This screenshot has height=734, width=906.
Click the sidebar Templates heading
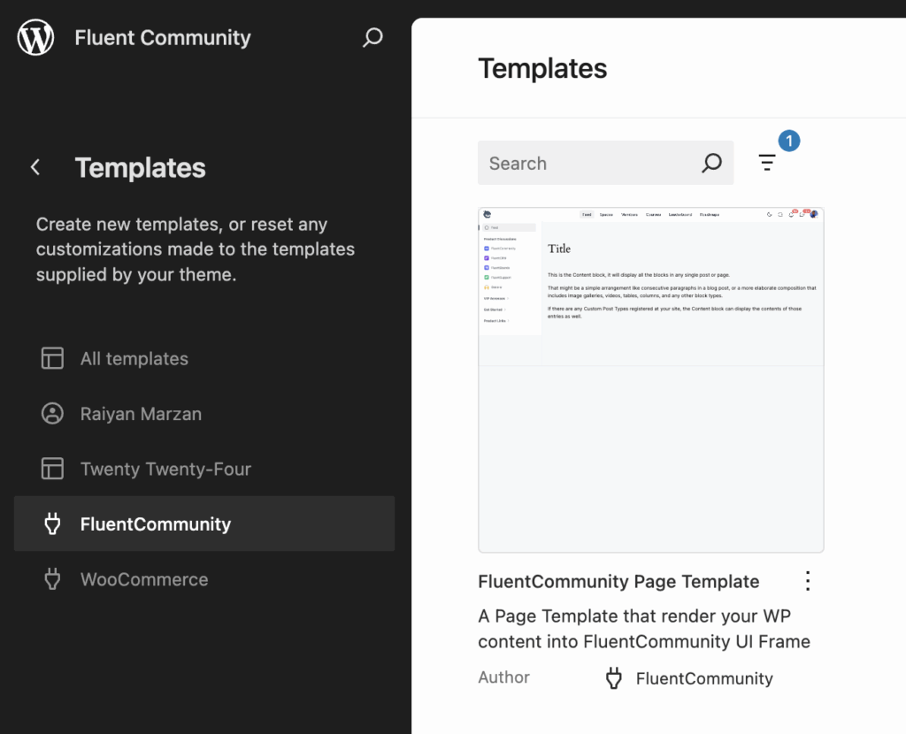point(140,168)
